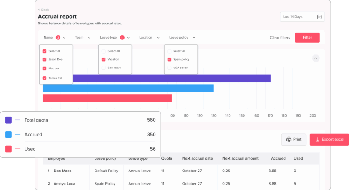Open the Leave type filter dropdown
This screenshot has width=349, height=190.
(115, 38)
